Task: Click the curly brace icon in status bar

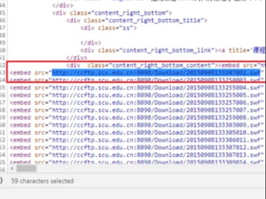Action: click(x=2, y=180)
